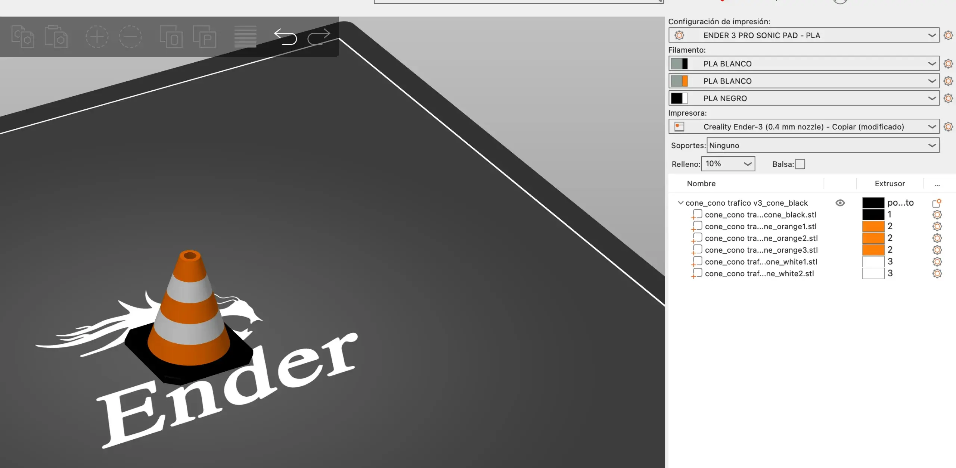The image size is (956, 468).
Task: Click the Nombre column header
Action: pos(701,184)
